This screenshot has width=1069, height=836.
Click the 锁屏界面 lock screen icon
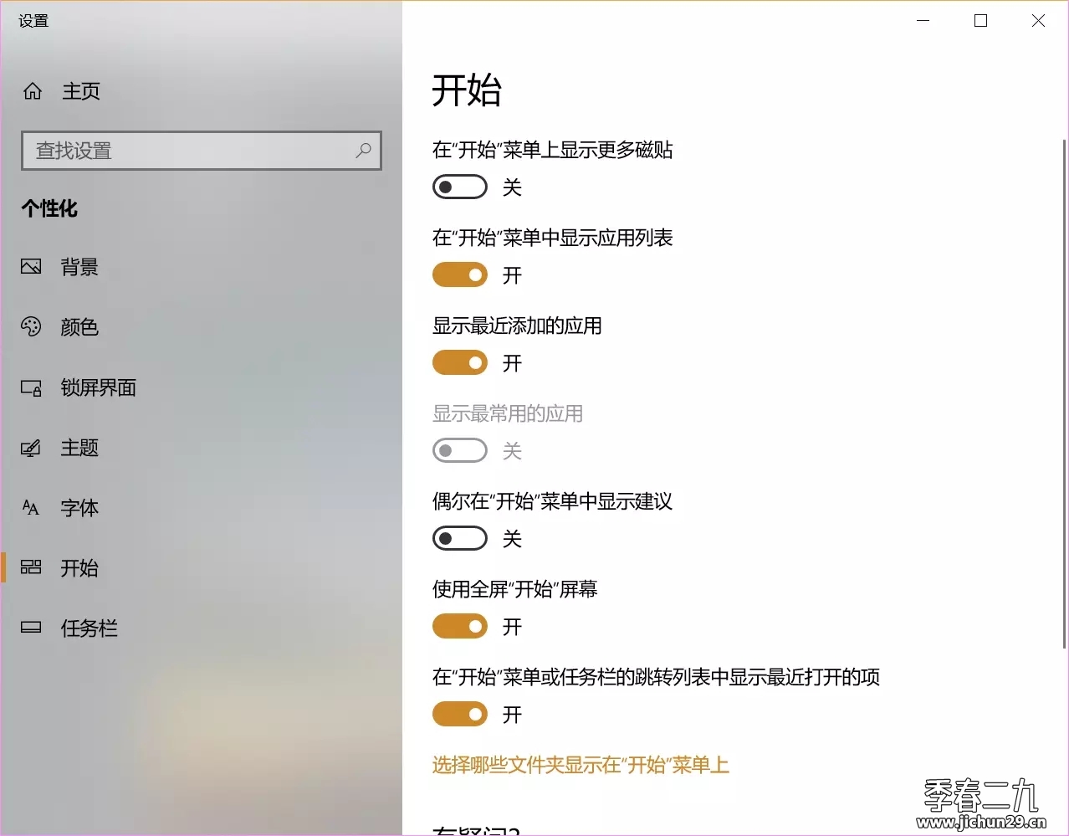tap(31, 387)
